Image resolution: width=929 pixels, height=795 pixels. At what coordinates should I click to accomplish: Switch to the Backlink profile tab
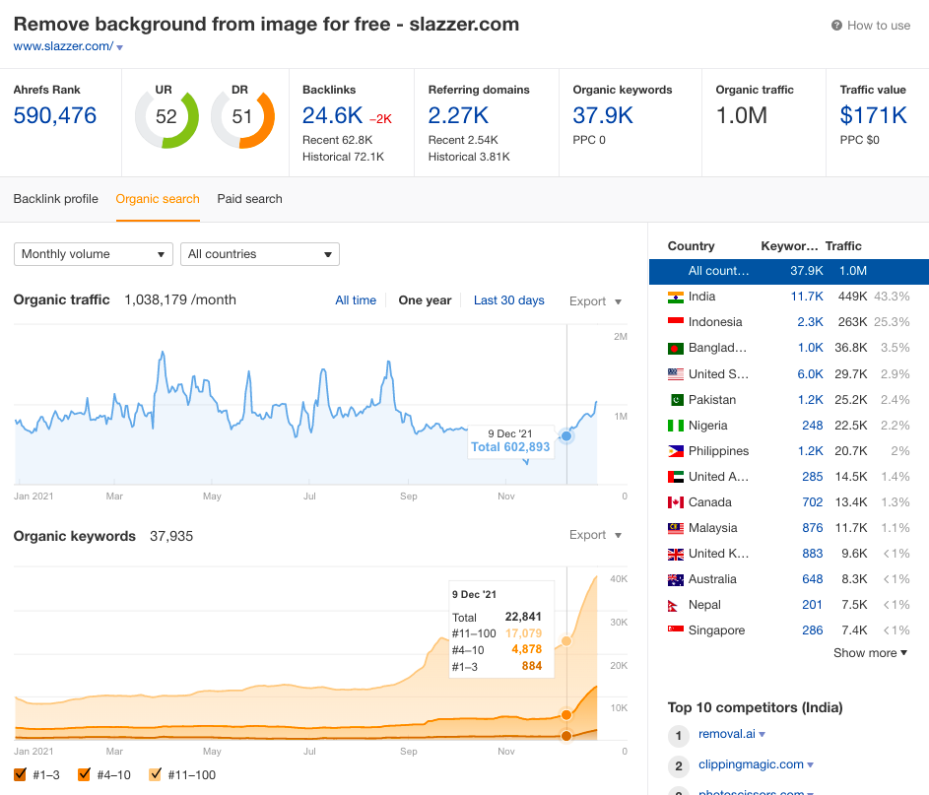tap(56, 199)
